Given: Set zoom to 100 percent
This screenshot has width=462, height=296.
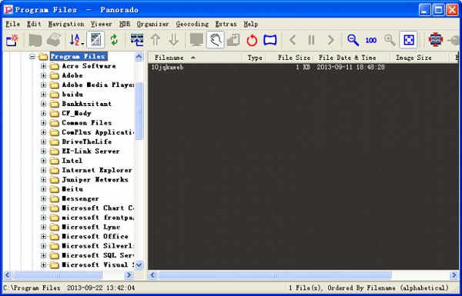Looking at the screenshot, I should [370, 40].
